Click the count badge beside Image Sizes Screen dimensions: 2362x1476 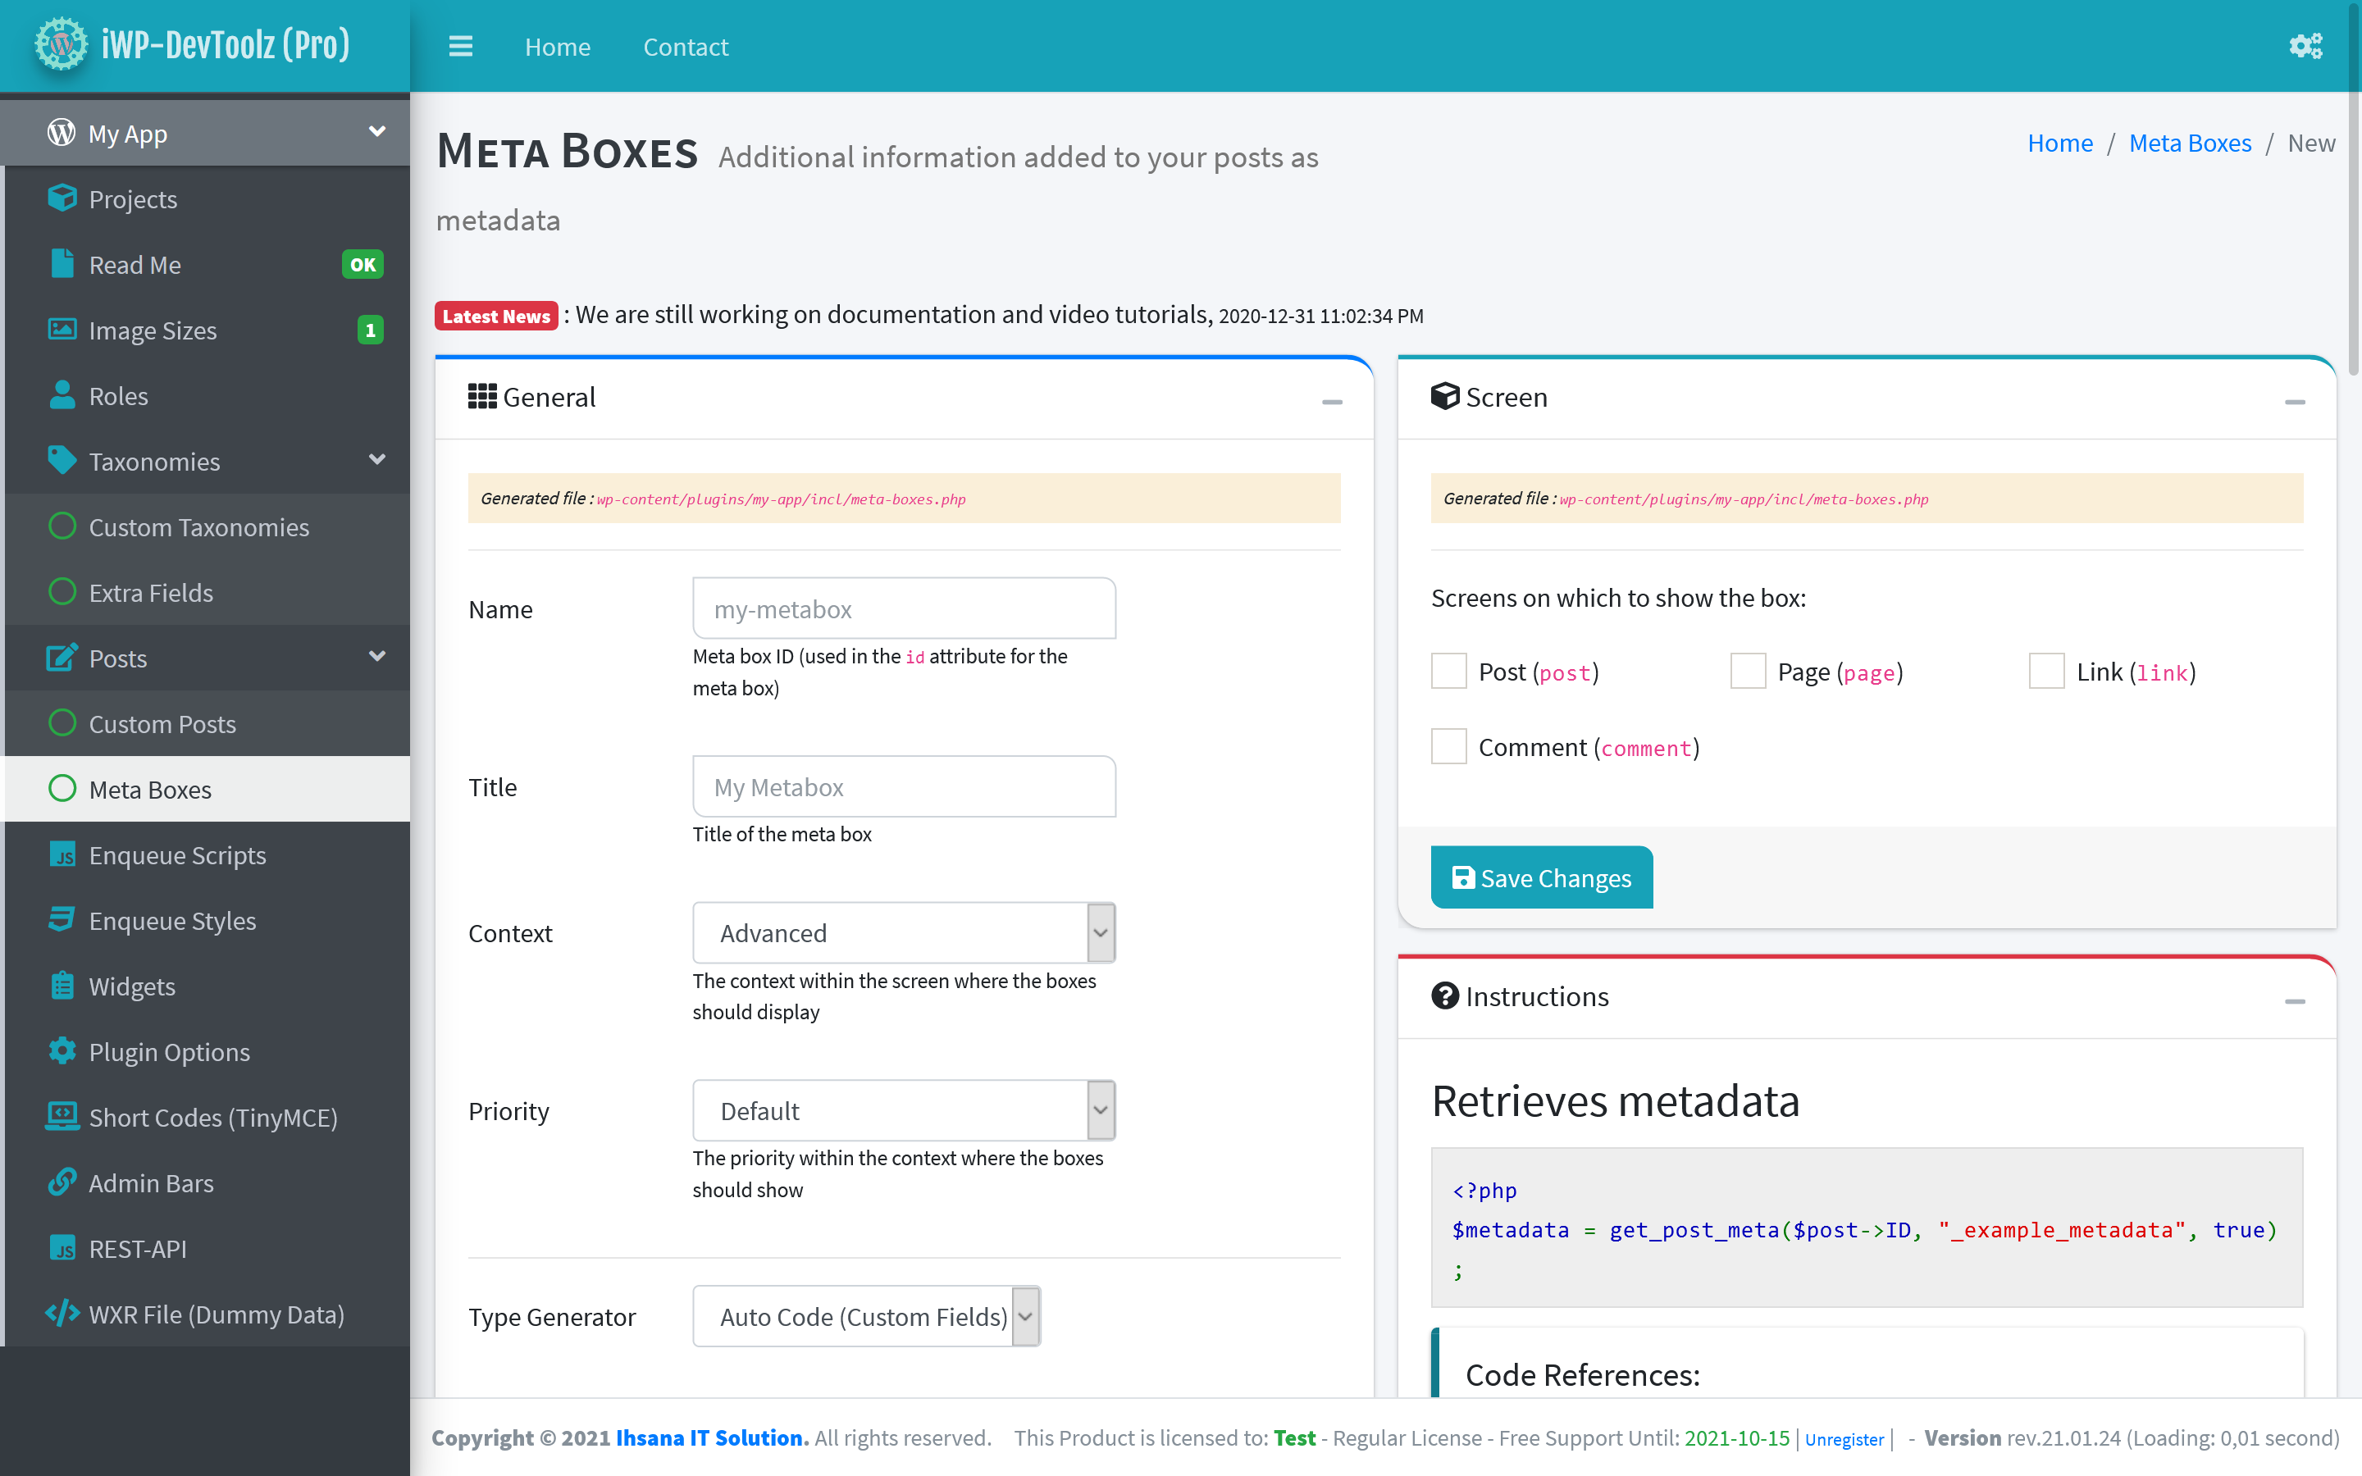(x=370, y=330)
